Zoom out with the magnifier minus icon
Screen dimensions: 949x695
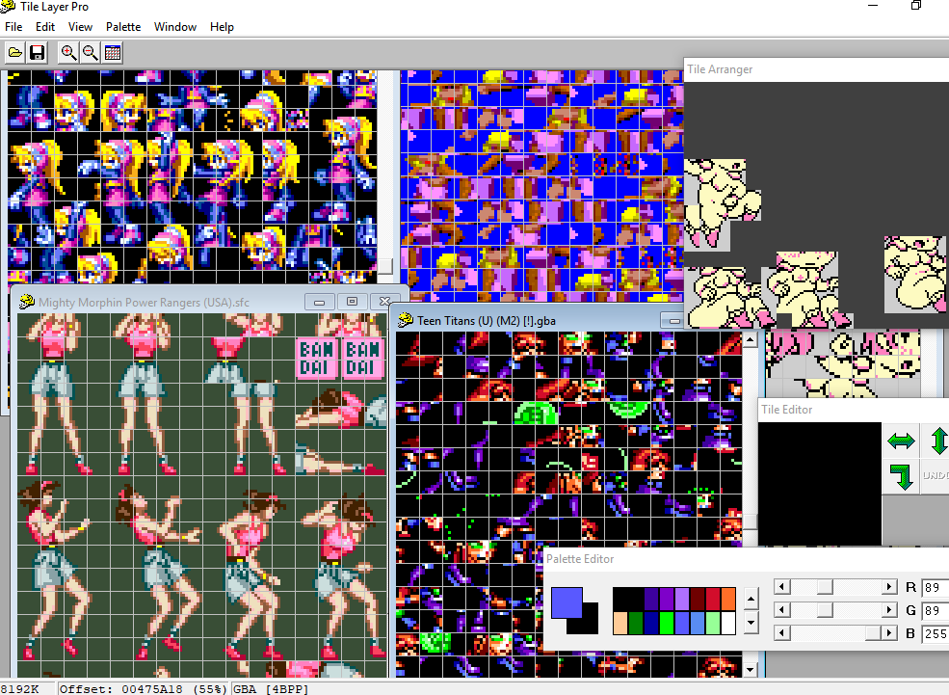(90, 53)
